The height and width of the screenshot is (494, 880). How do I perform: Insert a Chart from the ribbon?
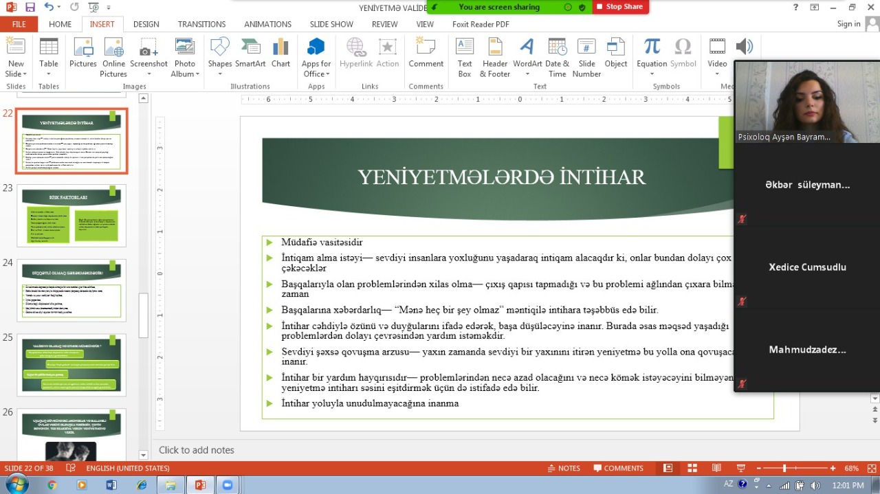point(280,54)
